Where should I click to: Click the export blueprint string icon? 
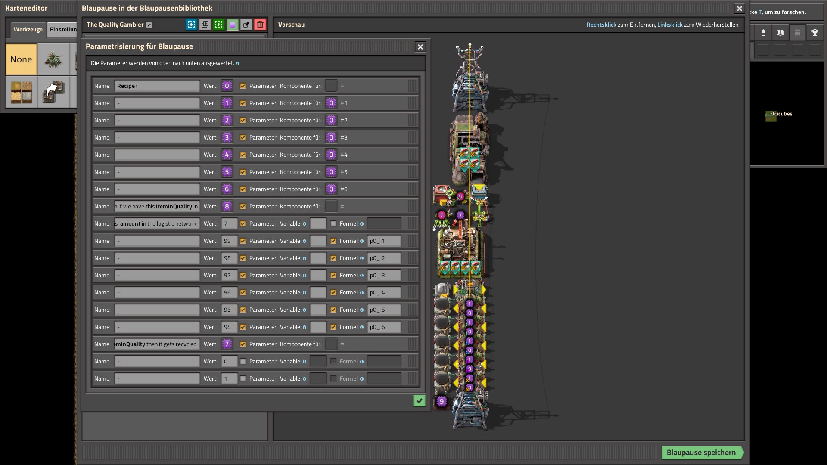tap(246, 25)
